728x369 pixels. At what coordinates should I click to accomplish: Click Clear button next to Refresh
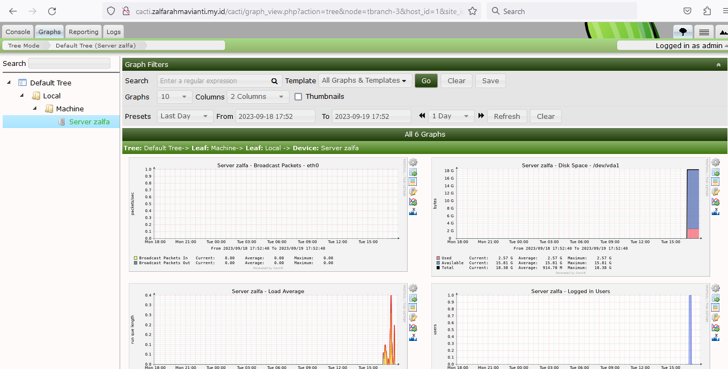pyautogui.click(x=546, y=116)
